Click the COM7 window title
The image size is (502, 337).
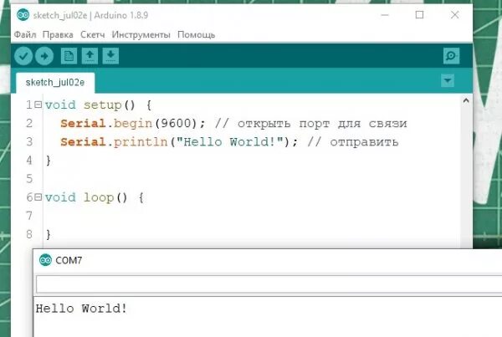point(69,260)
